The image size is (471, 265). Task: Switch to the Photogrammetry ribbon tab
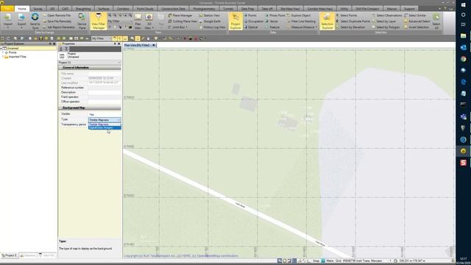click(x=205, y=9)
